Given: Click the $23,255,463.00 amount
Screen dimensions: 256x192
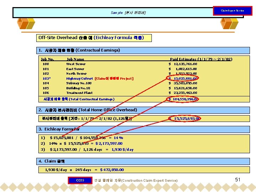Looking at the screenshot, I should 183,93.
